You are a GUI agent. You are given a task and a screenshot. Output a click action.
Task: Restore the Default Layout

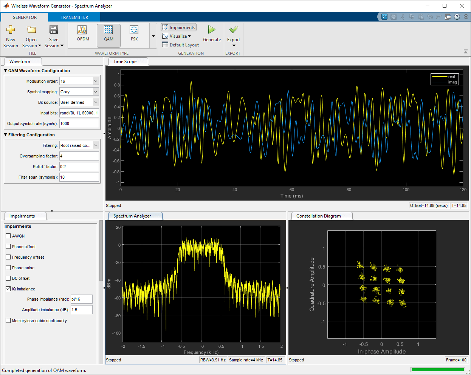click(180, 45)
